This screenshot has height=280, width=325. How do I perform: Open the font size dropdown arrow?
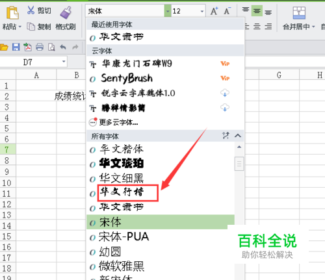(202, 11)
